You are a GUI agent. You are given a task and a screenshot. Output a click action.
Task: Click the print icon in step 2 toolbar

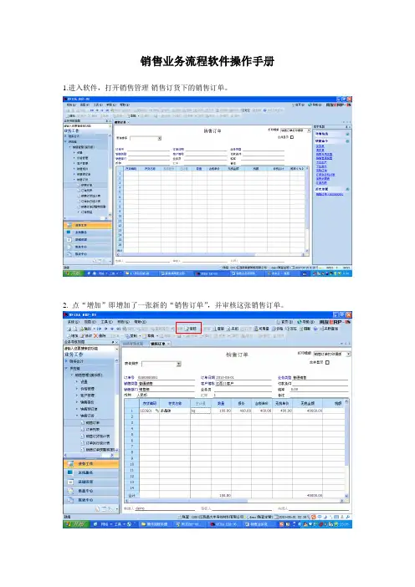(69, 329)
